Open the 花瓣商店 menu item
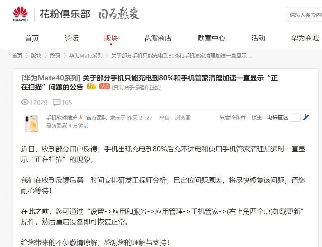Viewport: 322px width, 247px height. pos(158,38)
